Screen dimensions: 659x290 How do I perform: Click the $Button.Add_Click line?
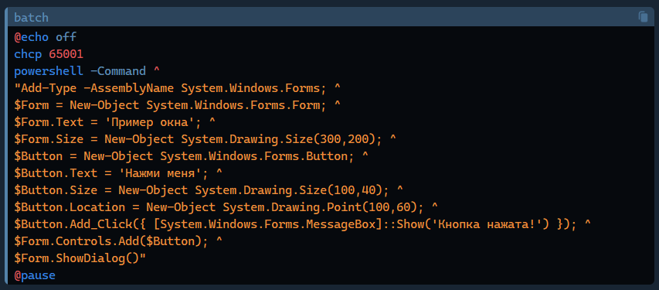(x=302, y=224)
